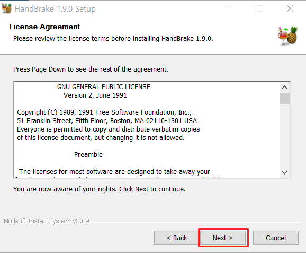The image size is (306, 253).
Task: Click the '51 Franklin Street' address line
Action: pos(107,121)
